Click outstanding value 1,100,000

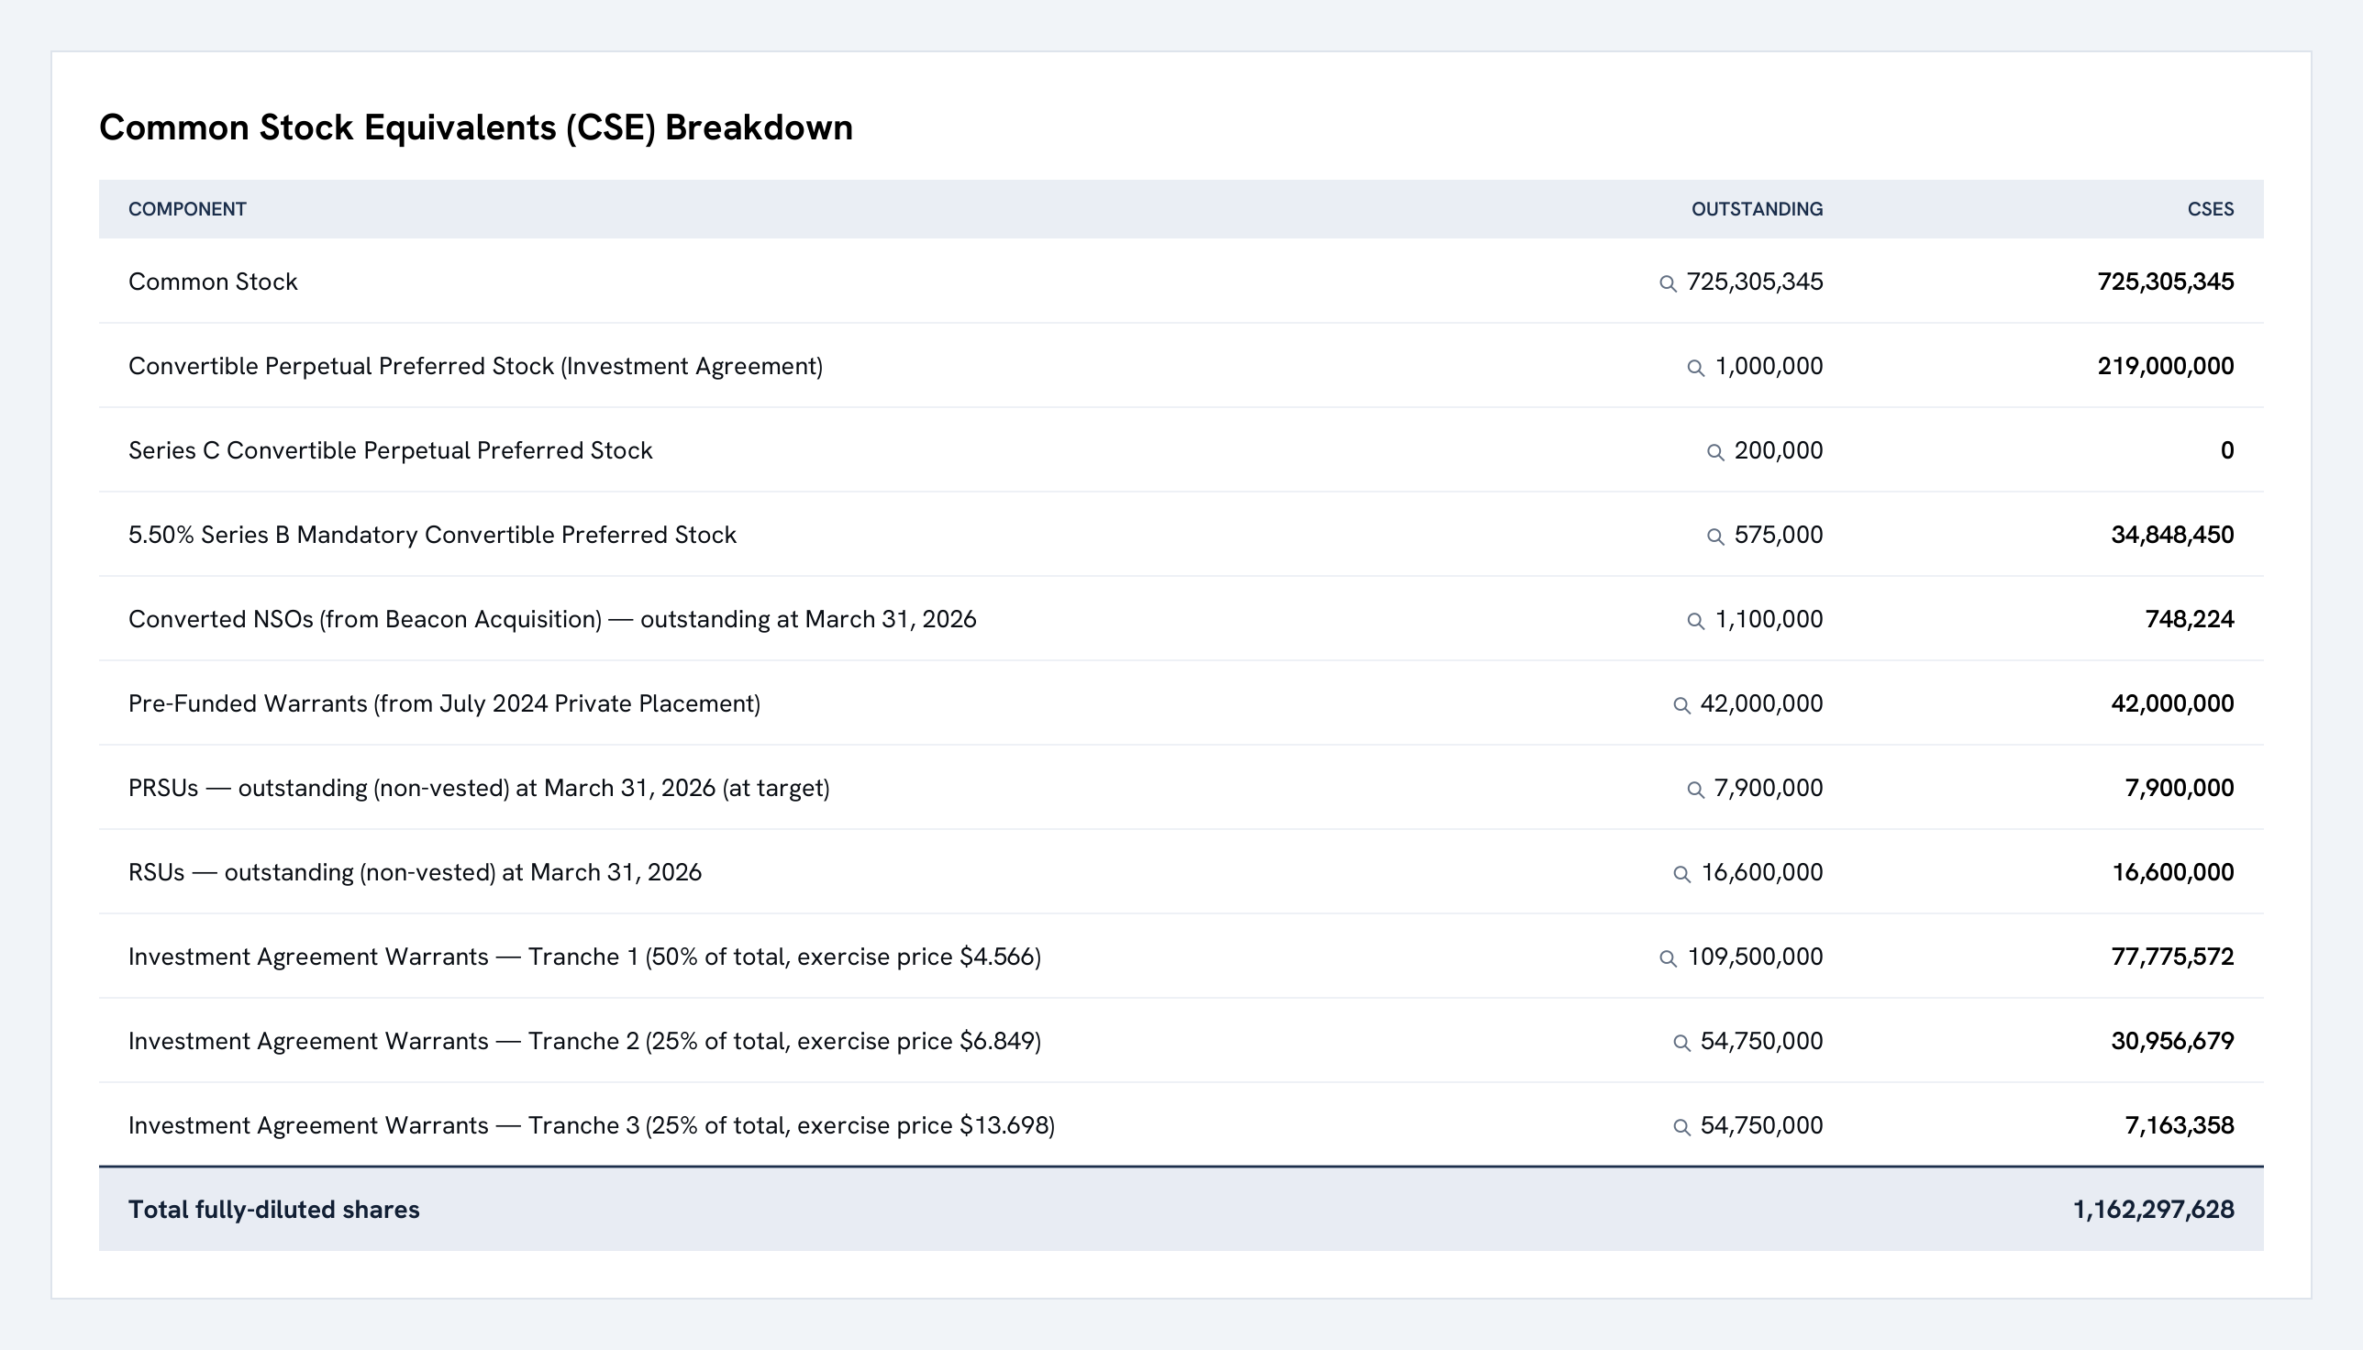pyautogui.click(x=1769, y=619)
